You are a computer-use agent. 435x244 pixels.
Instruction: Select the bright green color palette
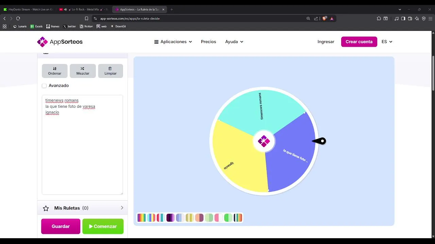[228, 218]
